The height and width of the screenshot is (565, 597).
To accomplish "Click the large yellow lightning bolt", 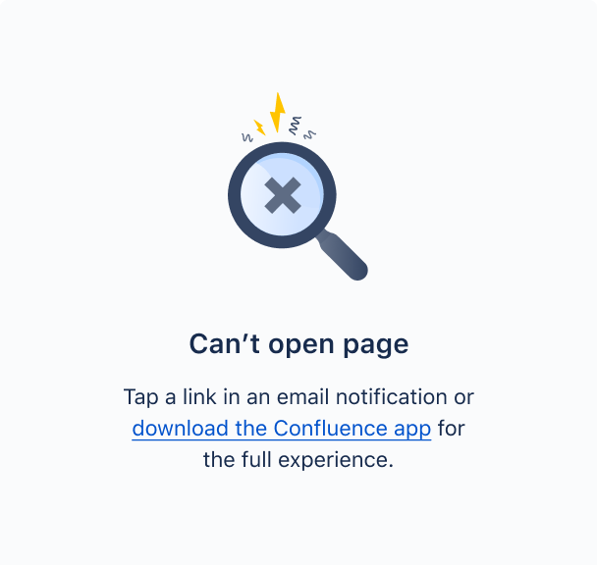I will pos(278,112).
